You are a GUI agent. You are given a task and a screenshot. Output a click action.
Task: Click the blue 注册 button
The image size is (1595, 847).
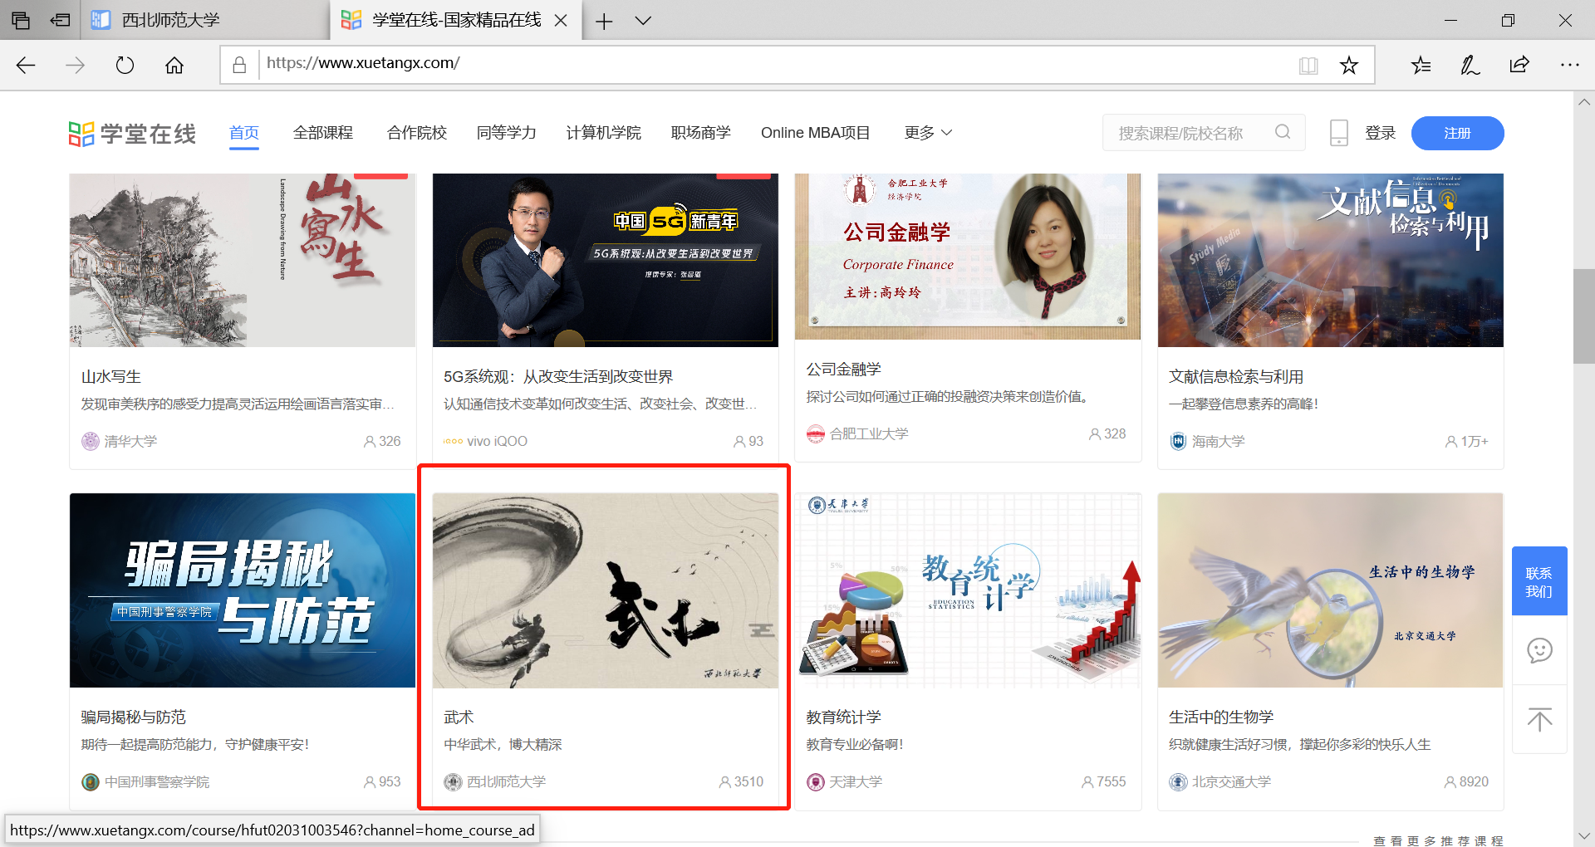[x=1457, y=134]
